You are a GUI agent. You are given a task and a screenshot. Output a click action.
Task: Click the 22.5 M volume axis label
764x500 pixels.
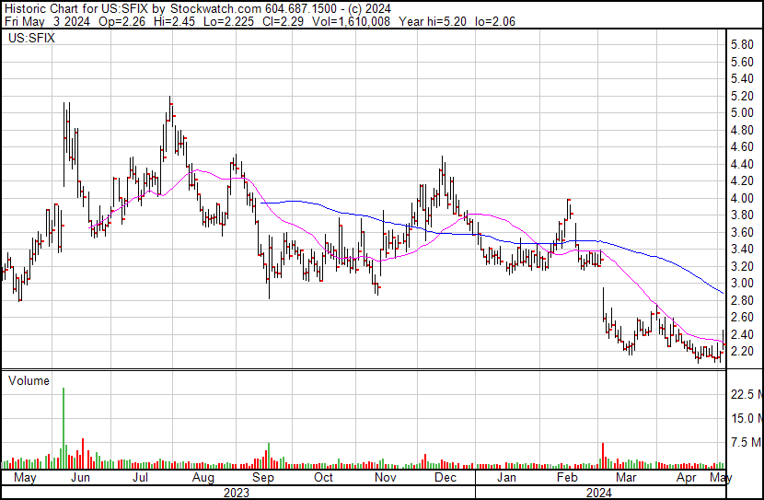[x=745, y=394]
